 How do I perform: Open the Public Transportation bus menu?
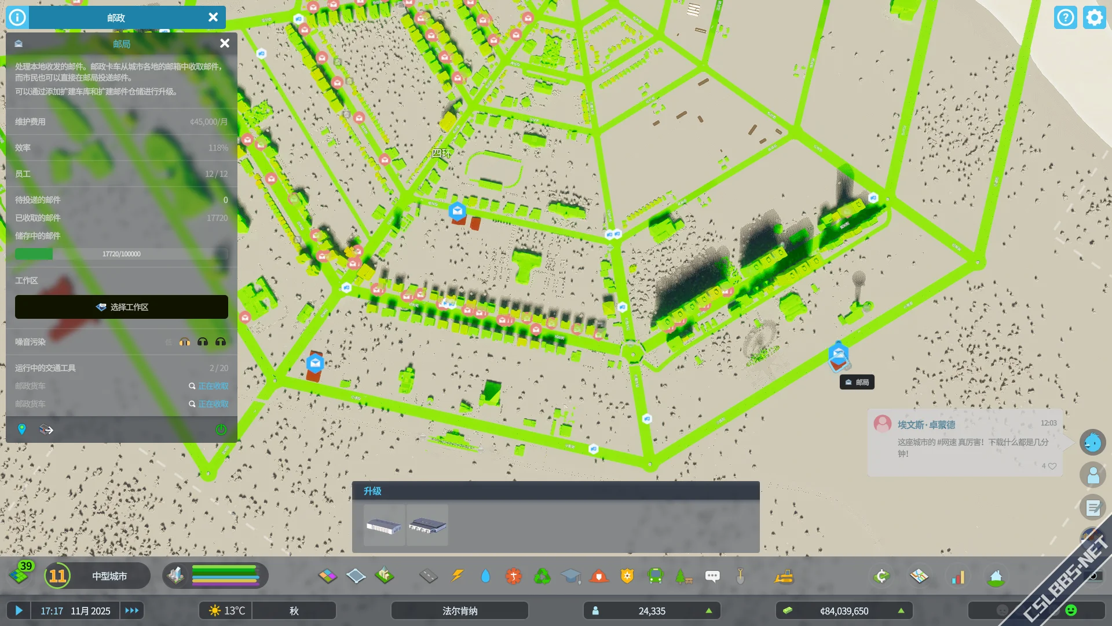[656, 576]
